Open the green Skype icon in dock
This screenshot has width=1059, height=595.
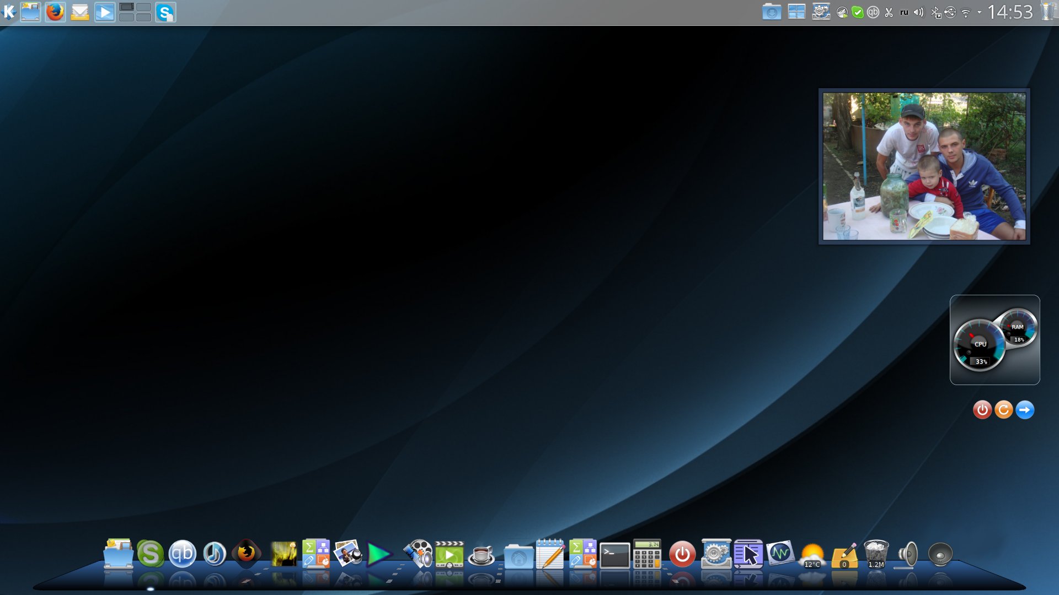[x=150, y=554]
